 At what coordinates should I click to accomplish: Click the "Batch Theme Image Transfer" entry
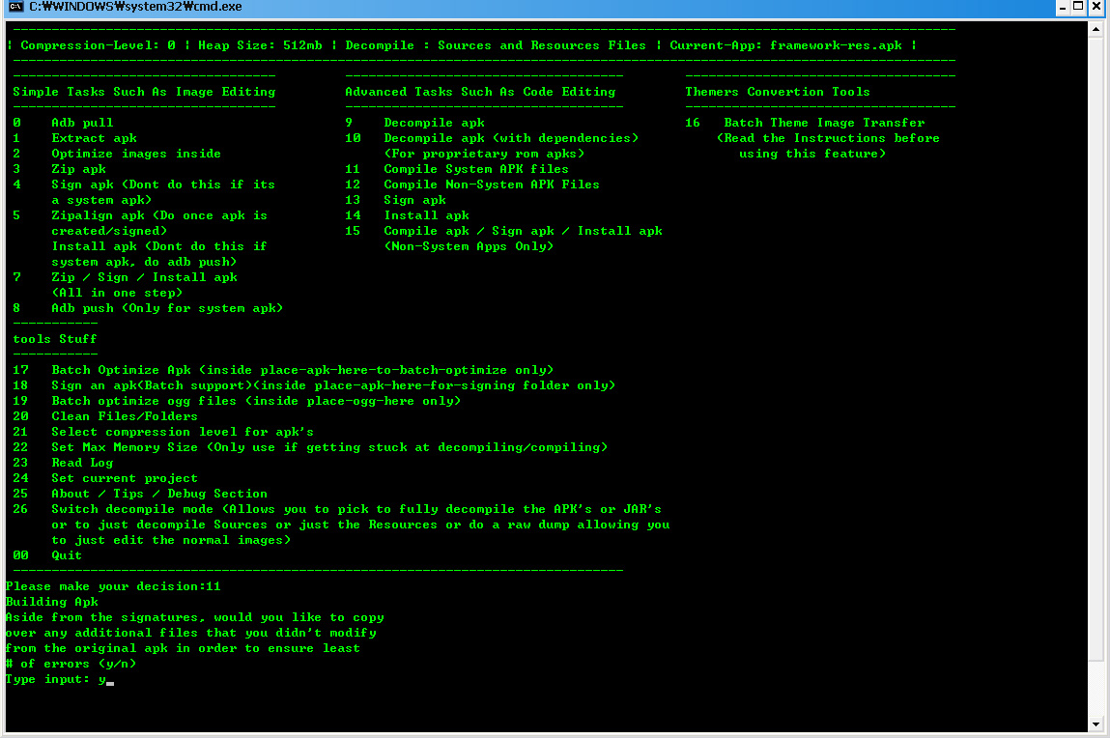[x=823, y=123]
